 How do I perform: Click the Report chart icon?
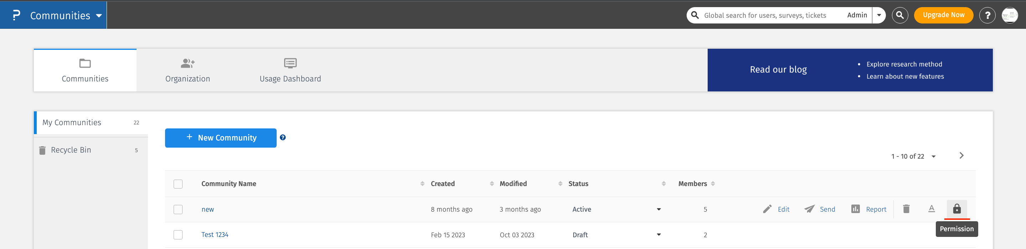(x=855, y=209)
